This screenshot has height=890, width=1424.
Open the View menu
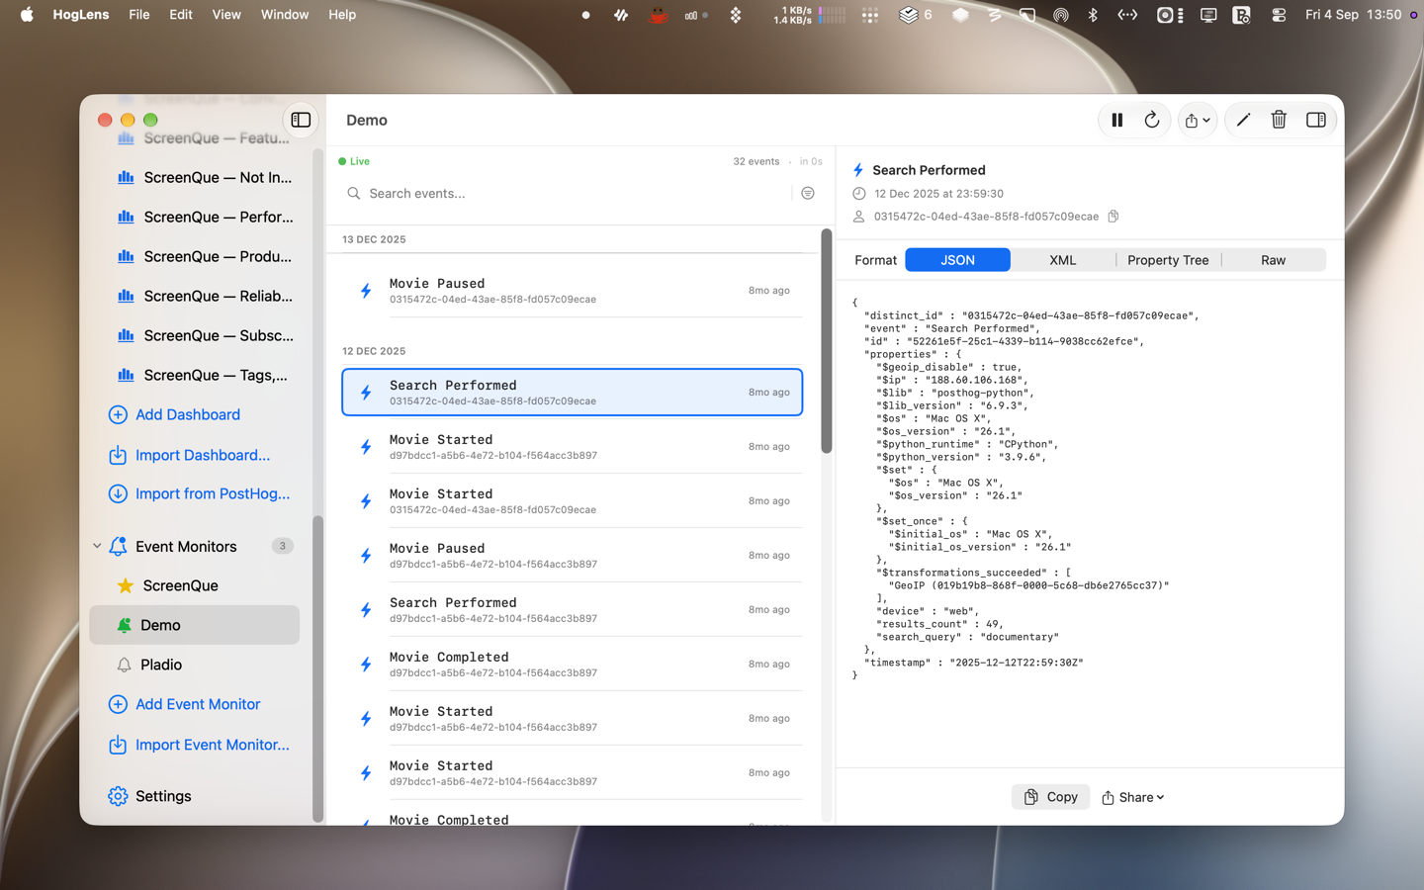pyautogui.click(x=226, y=15)
